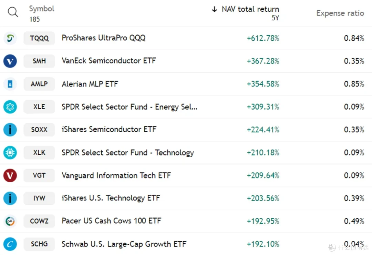Open the SMH ticker symbol badge
The image size is (372, 255).
tap(39, 61)
